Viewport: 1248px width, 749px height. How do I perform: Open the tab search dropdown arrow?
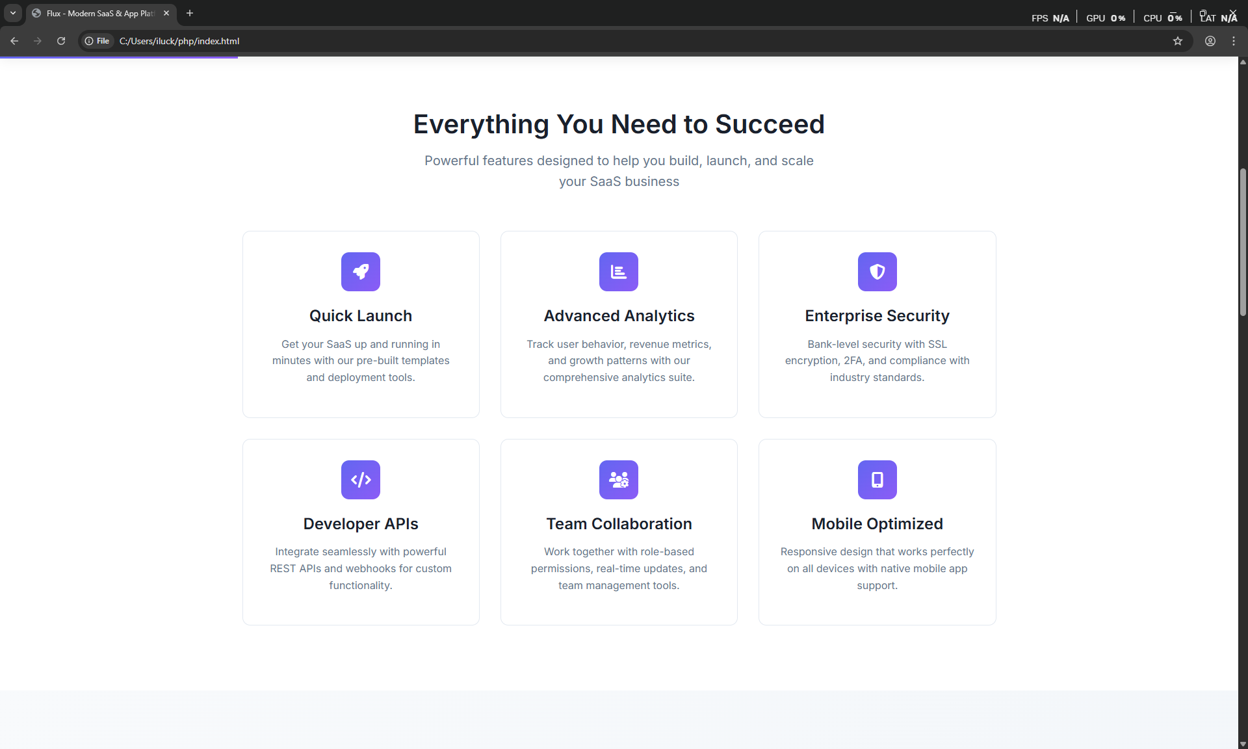point(13,13)
